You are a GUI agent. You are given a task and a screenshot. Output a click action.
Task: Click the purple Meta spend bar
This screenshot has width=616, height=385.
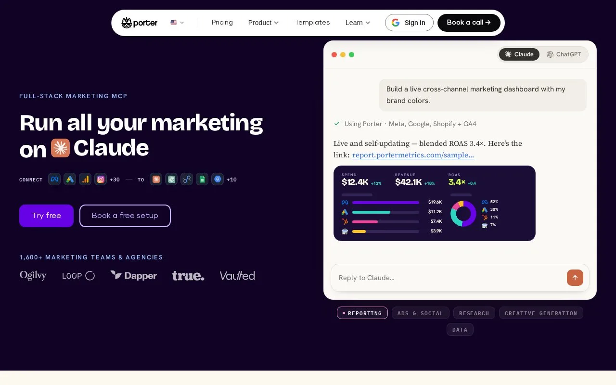pos(385,203)
